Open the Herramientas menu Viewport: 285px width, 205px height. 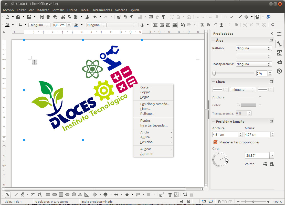tap(102, 10)
